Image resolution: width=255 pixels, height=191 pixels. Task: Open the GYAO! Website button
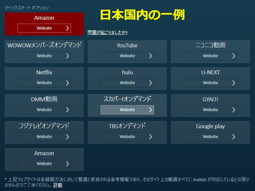[x=210, y=110]
